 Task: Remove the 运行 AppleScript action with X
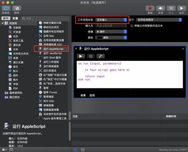pos(183,49)
